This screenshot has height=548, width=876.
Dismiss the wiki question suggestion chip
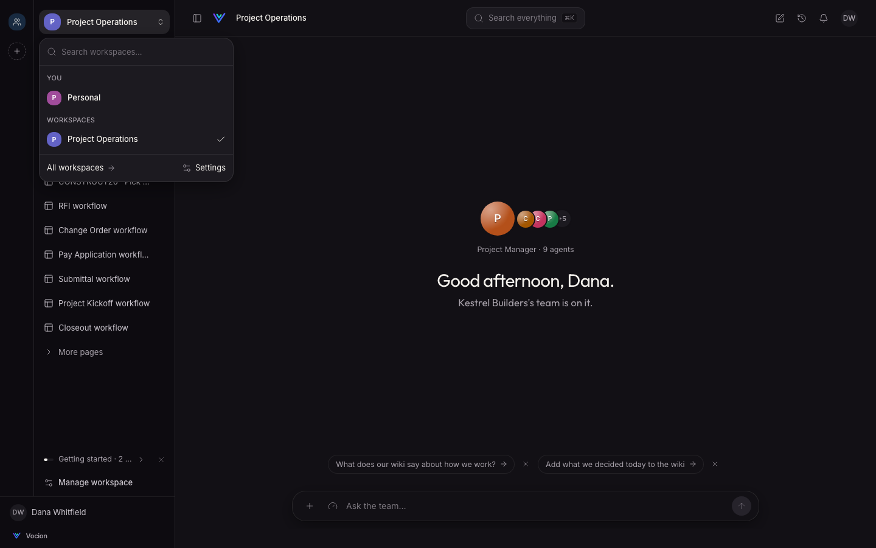526,464
